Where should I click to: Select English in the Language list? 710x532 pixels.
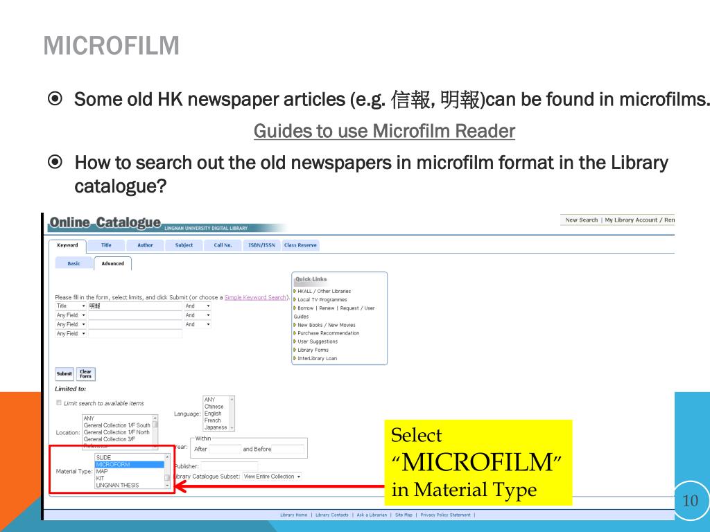pos(216,414)
